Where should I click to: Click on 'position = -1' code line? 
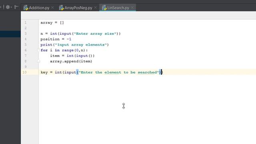pyautogui.click(x=56, y=39)
